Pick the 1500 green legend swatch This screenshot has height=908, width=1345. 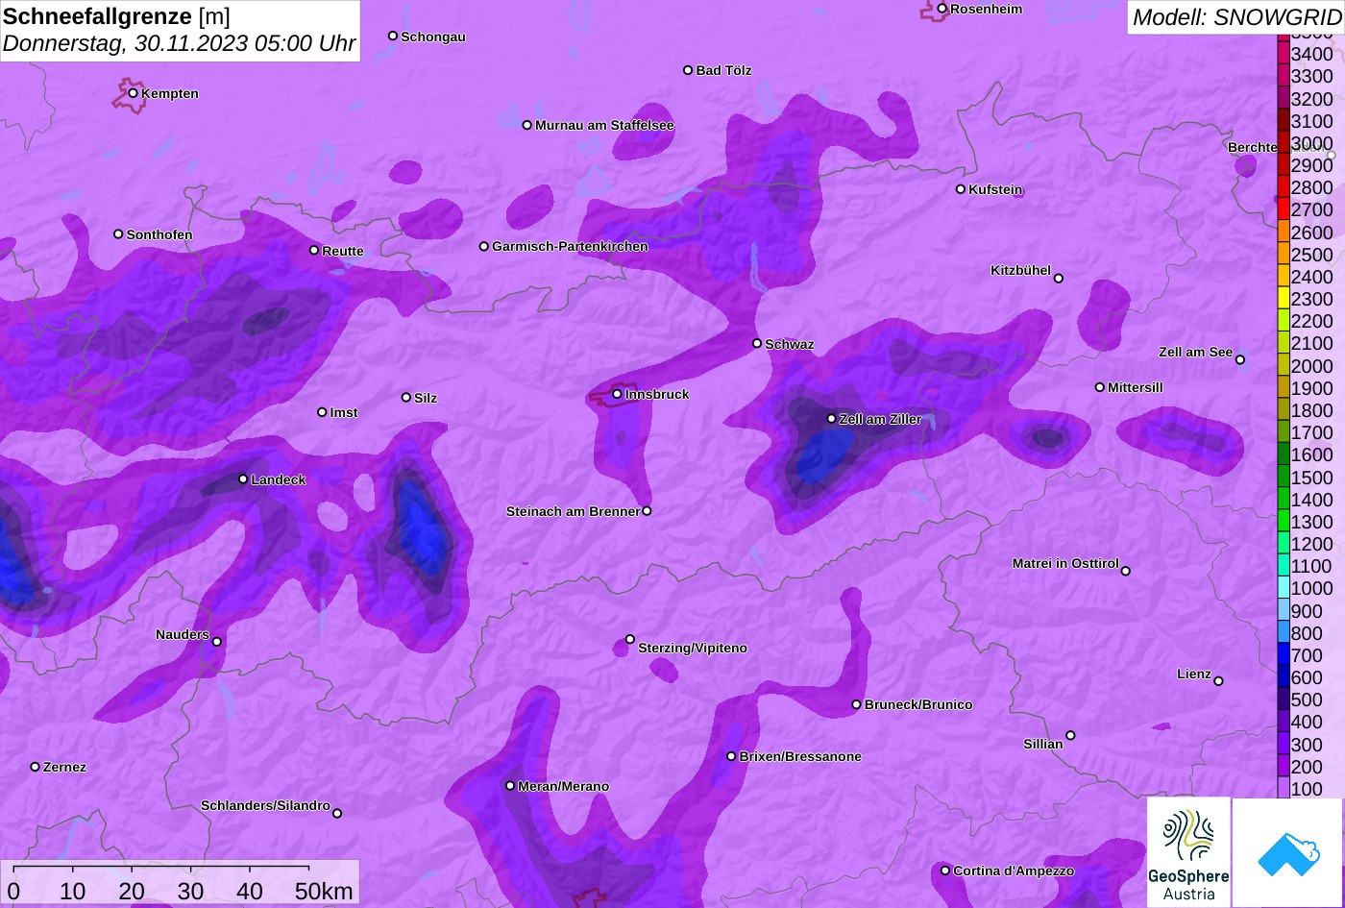coord(1284,477)
